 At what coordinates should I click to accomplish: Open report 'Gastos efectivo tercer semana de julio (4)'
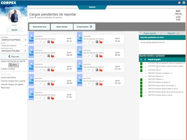click(166, 92)
